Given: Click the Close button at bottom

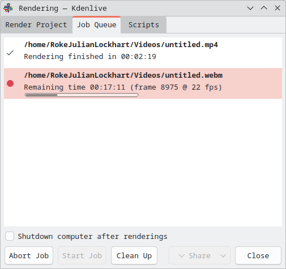Looking at the screenshot, I should (x=258, y=255).
